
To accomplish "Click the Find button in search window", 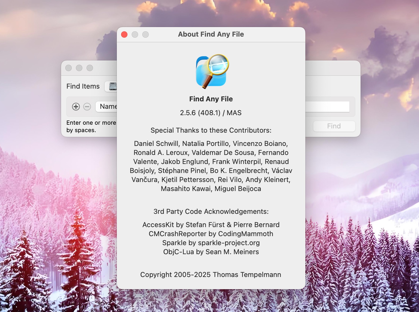I will (x=334, y=126).
